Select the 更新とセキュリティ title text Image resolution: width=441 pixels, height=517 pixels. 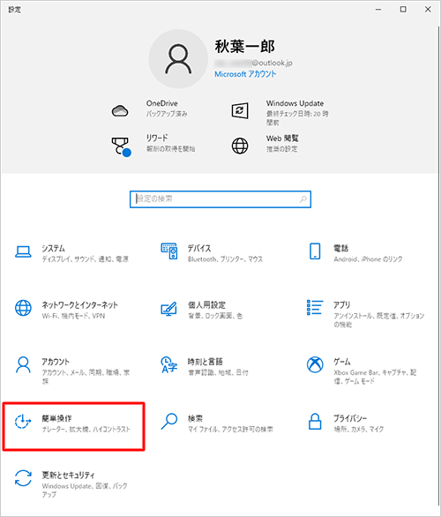point(68,475)
